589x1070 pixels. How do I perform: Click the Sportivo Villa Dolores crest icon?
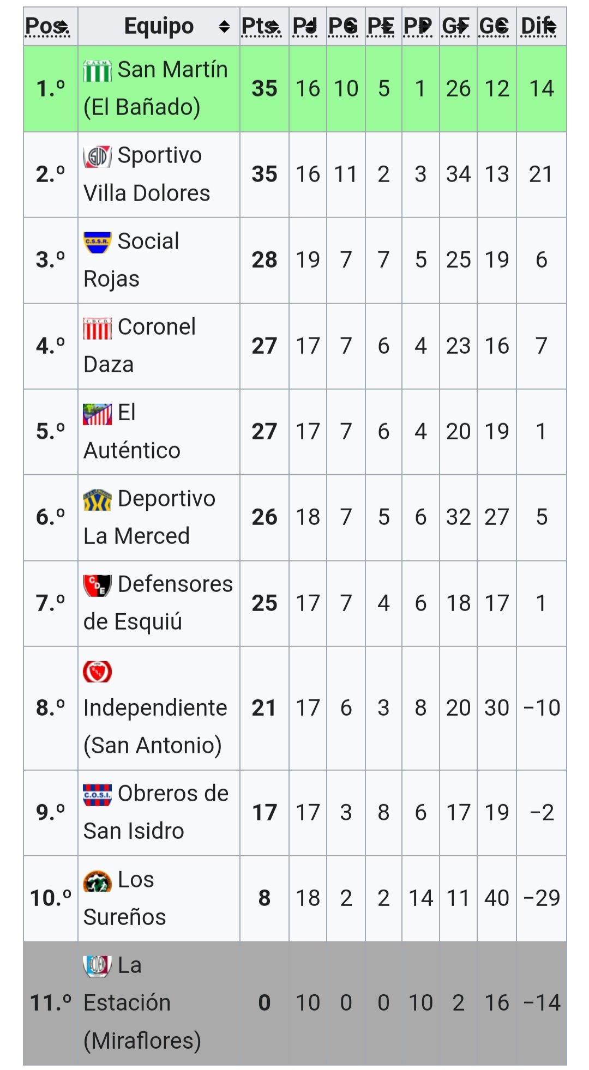(x=97, y=156)
